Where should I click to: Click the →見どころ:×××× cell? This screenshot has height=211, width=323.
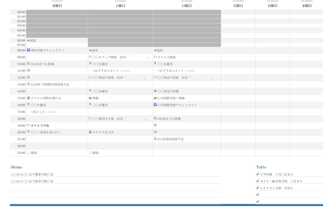click(43, 112)
